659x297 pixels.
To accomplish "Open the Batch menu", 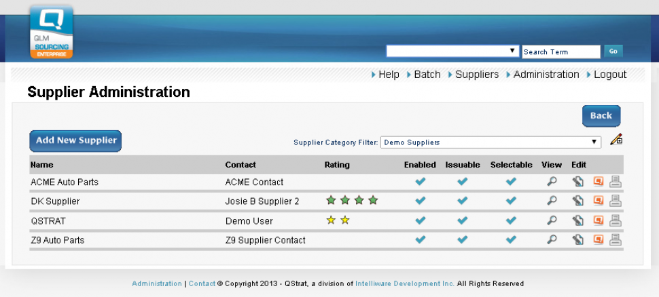I will (x=427, y=75).
